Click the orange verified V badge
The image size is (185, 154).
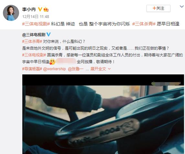(40, 9)
